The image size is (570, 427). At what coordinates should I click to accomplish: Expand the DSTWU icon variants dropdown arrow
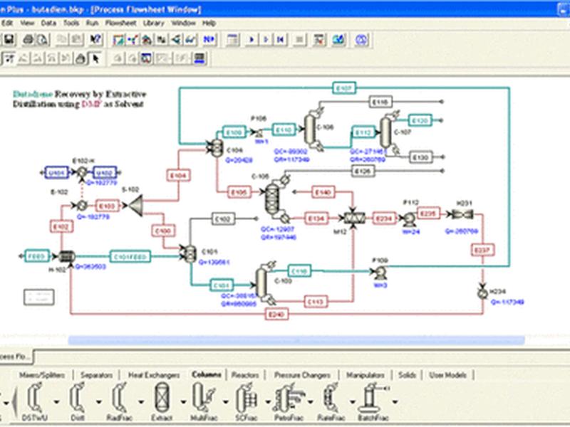[x=57, y=401]
